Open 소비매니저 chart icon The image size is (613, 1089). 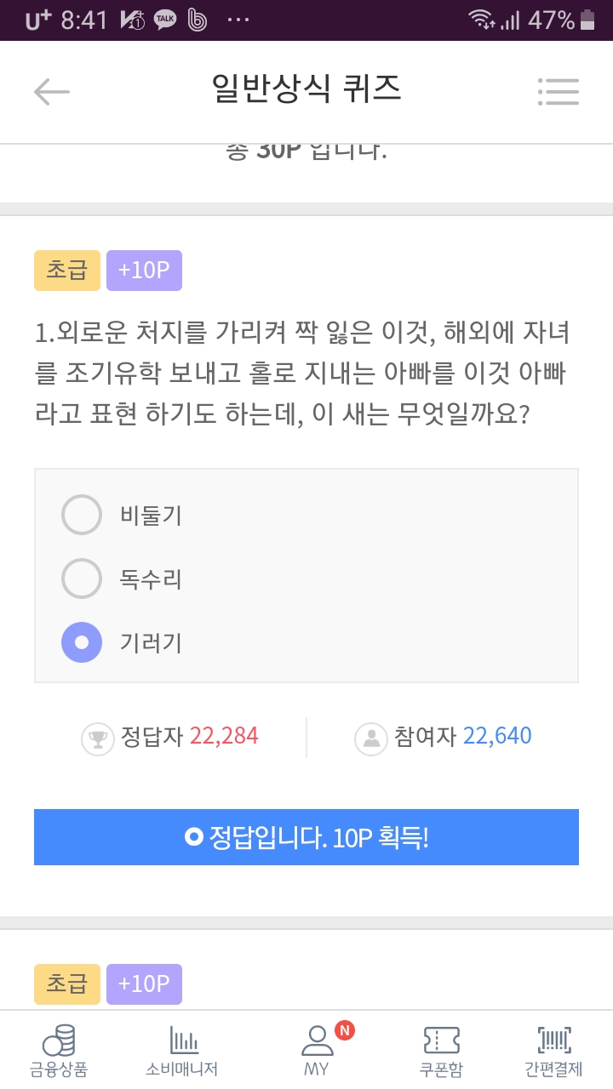pos(183,1041)
